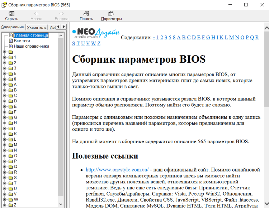269x208 pixels.
Task: Select the Все теги page icon
Action: coord(11,41)
